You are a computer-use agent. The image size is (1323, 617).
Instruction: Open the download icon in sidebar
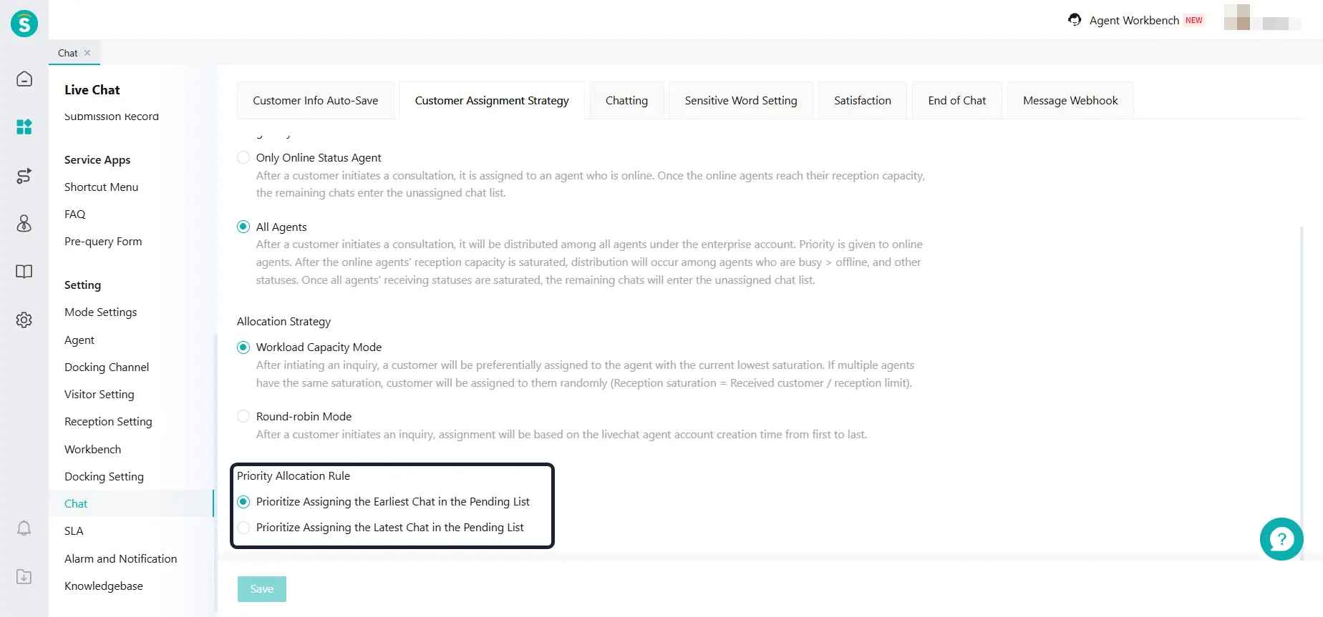pyautogui.click(x=24, y=577)
